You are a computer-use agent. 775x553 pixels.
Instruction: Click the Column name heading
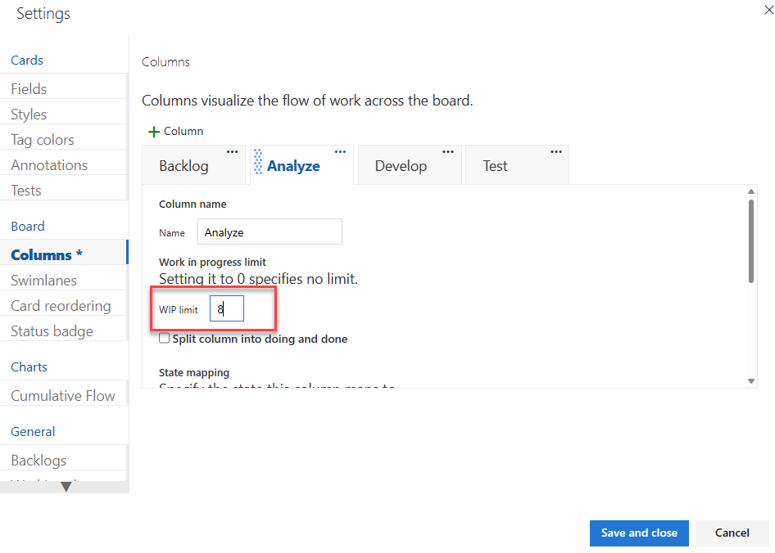pyautogui.click(x=193, y=205)
